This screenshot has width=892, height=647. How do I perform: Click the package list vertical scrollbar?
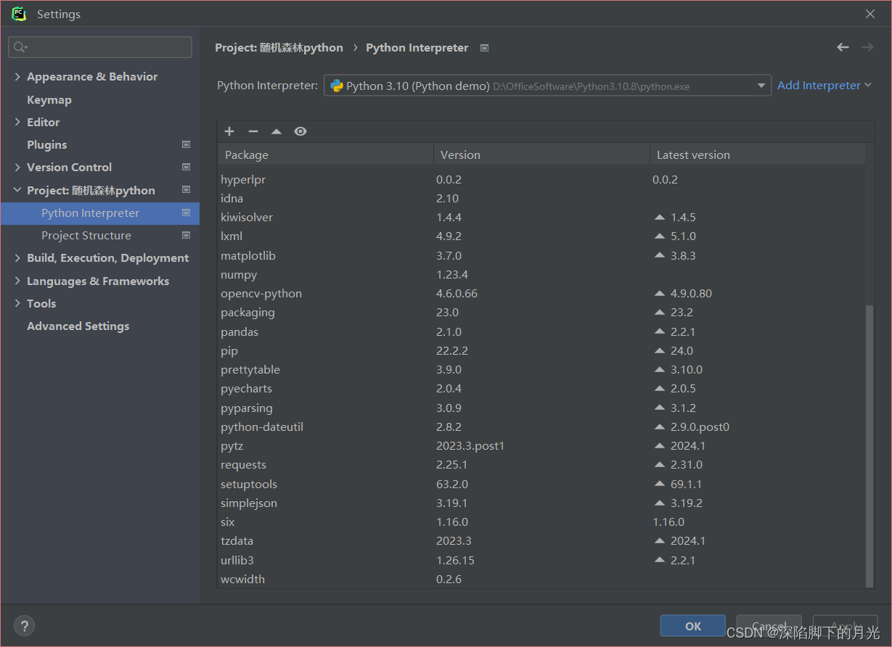coord(870,446)
